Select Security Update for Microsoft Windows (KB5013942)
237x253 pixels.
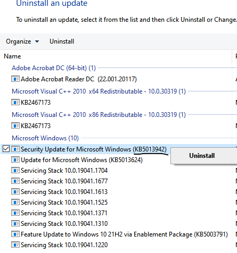click(x=94, y=149)
